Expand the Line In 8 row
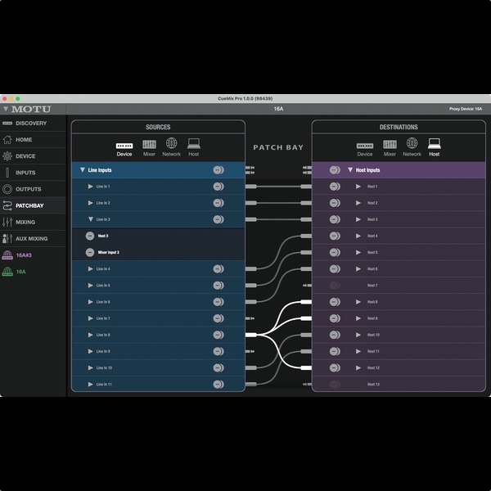 [91, 335]
